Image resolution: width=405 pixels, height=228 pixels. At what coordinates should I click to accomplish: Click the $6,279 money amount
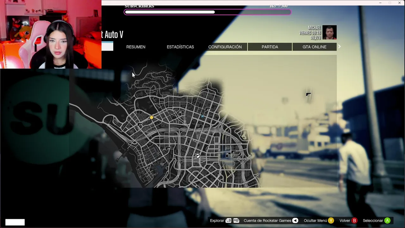[315, 38]
